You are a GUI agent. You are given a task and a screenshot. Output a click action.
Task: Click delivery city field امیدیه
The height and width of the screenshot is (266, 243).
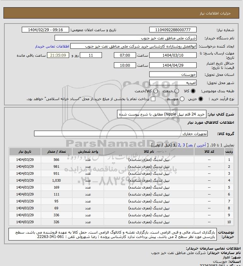point(173,83)
